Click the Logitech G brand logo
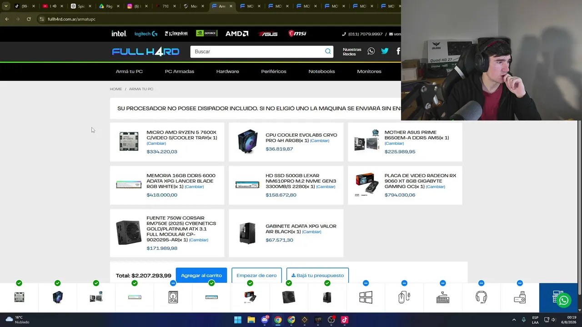Viewport: 582px width, 327px height. [x=145, y=34]
